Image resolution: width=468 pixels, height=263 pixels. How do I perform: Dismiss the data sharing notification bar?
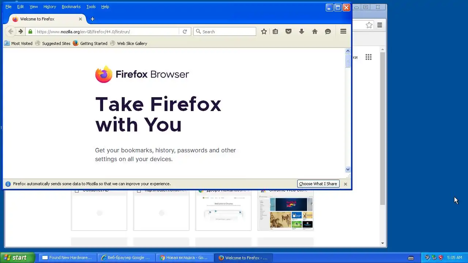[345, 184]
